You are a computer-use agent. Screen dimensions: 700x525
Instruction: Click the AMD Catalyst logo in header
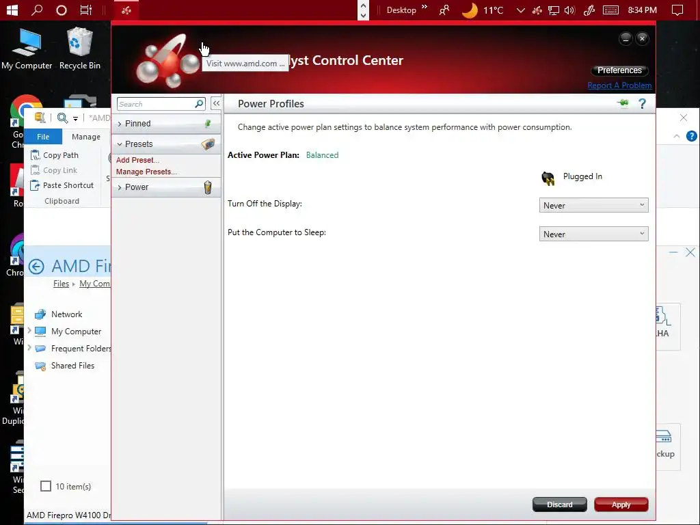tap(167, 60)
